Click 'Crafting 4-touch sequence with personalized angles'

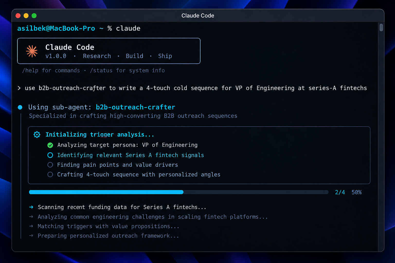click(x=139, y=175)
